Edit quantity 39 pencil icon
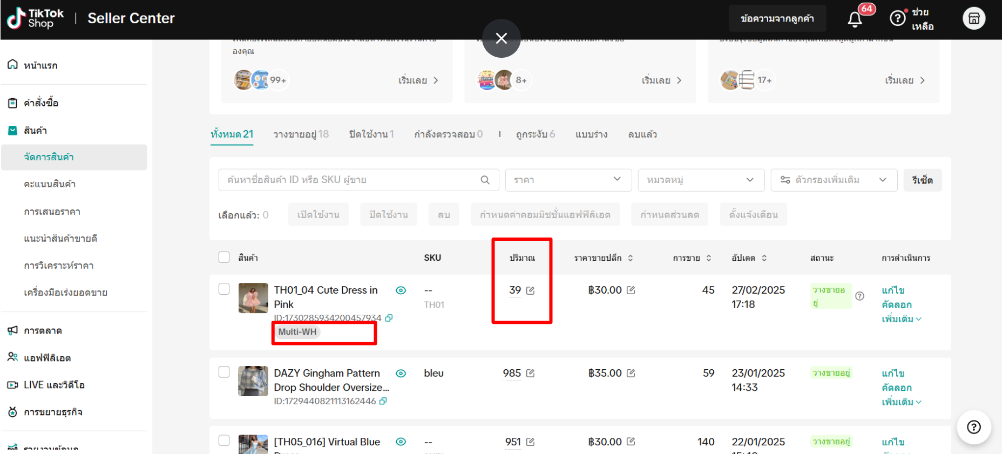Screen dimensions: 1003x454 pos(531,290)
